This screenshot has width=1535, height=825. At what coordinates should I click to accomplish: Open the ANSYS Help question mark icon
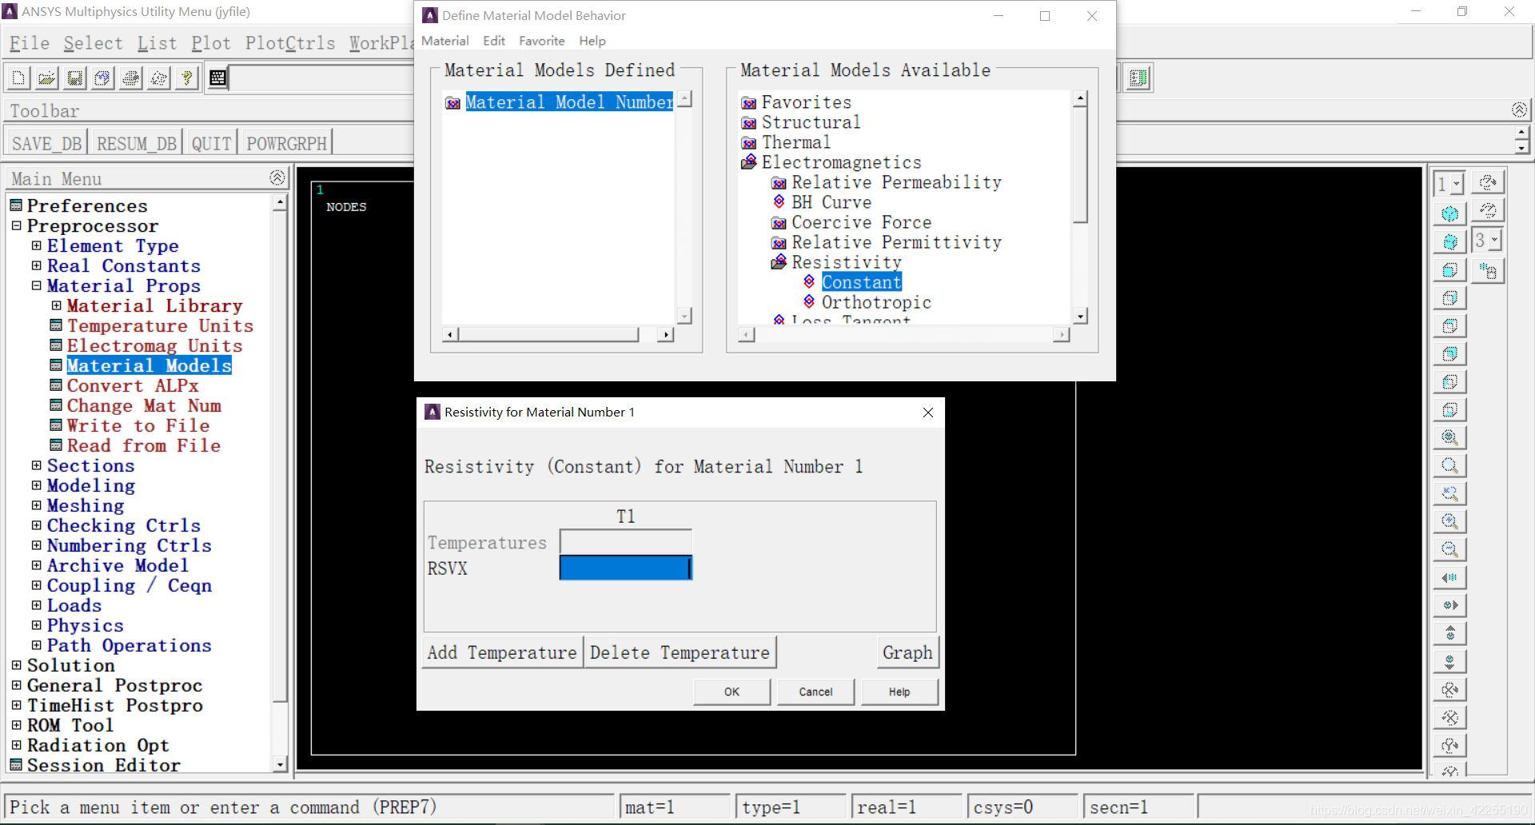coord(186,78)
